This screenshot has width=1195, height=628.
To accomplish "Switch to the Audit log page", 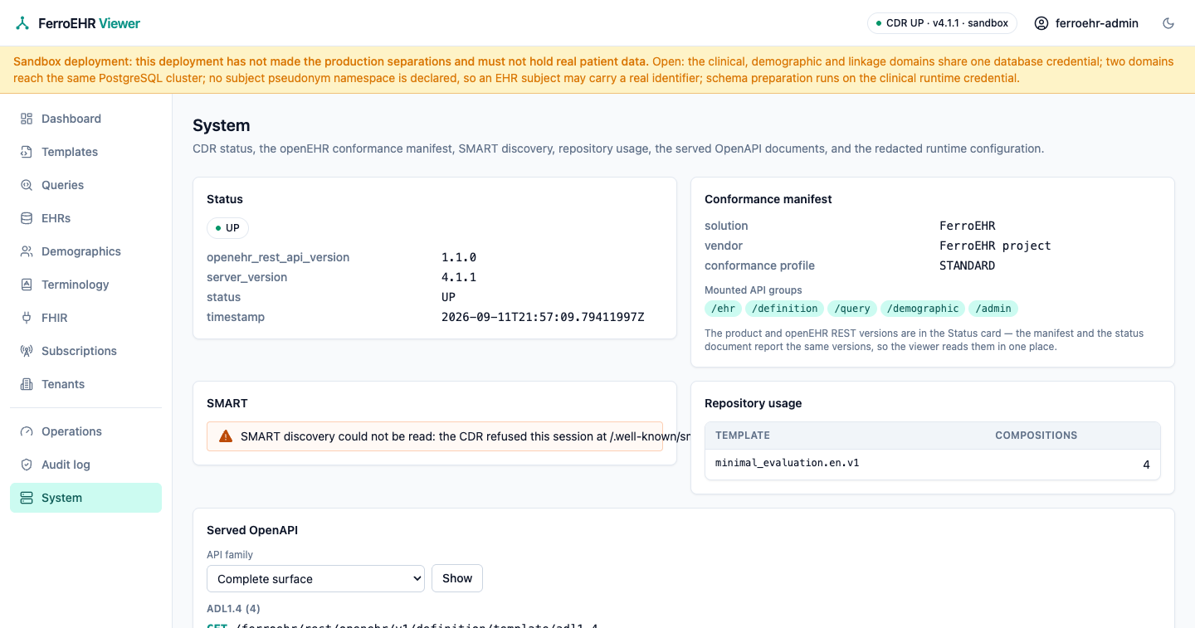I will 85,465.
